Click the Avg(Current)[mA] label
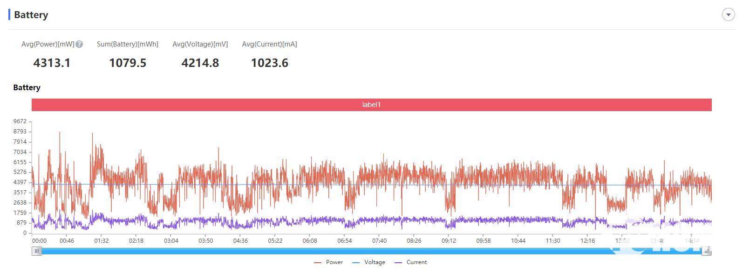This screenshot has height=279, width=743. tap(270, 44)
